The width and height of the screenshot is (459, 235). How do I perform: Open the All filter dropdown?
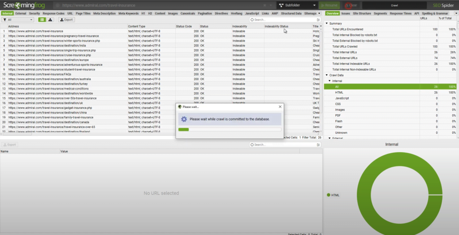coord(18,20)
